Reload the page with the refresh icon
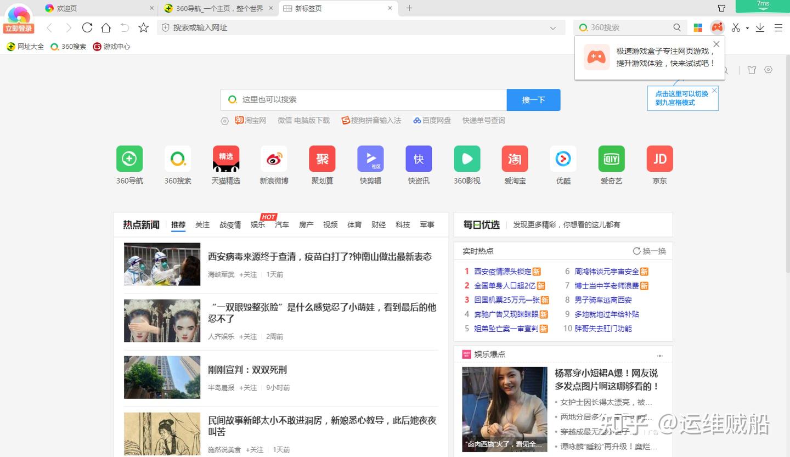The width and height of the screenshot is (790, 457). coord(87,27)
